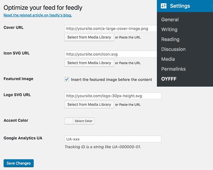
Task: Choose Icon SVG from Media Library
Action: point(89,63)
